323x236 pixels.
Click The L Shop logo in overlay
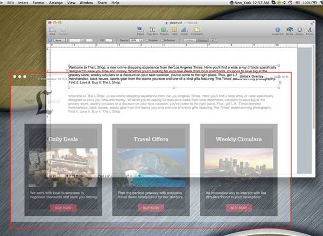tap(43, 102)
